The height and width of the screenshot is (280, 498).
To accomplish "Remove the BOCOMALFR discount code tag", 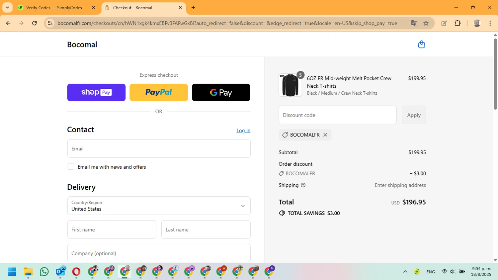I will (325, 135).
